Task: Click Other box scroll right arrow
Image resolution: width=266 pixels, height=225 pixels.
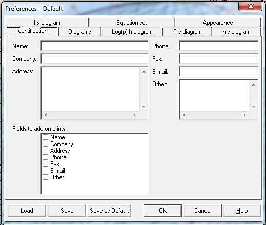Action: [245, 115]
